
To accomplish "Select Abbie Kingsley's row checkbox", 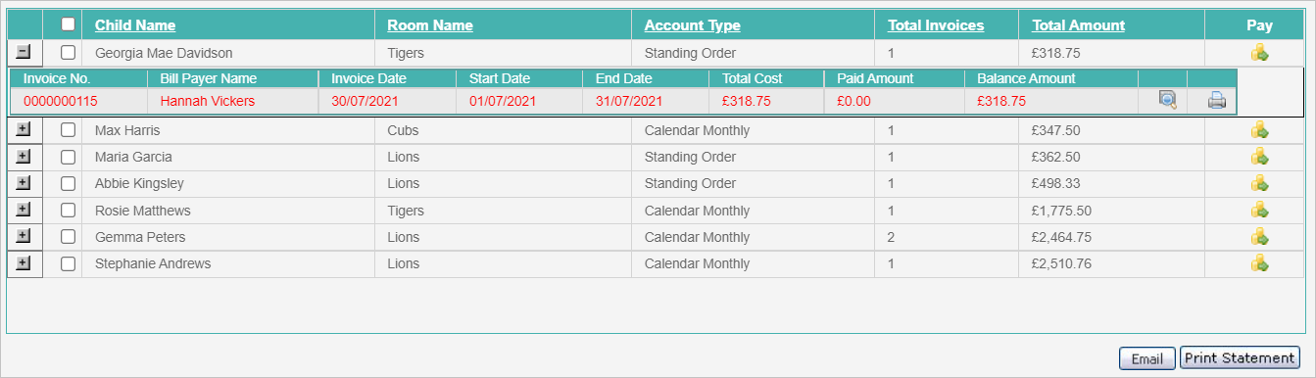I will pyautogui.click(x=68, y=183).
